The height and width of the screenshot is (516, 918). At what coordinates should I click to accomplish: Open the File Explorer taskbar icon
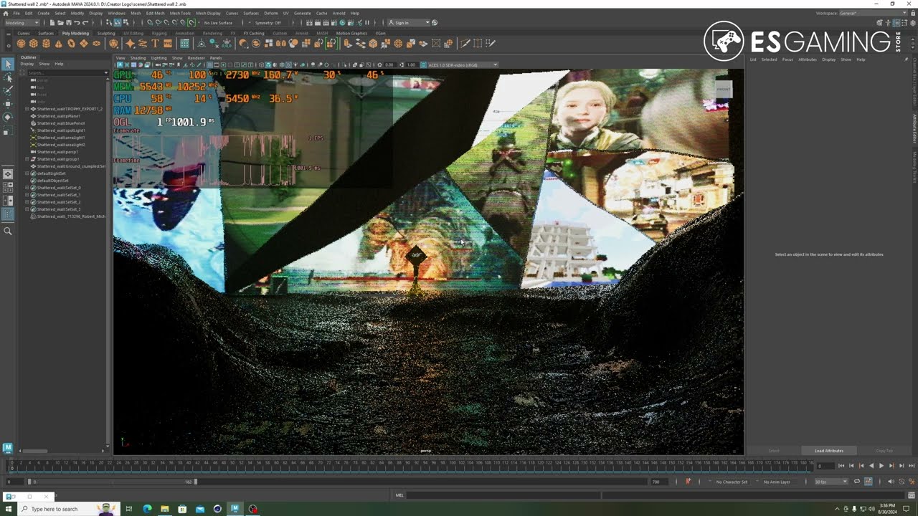coord(164,509)
